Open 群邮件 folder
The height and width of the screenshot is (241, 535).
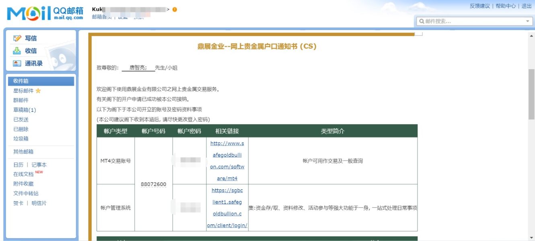coord(21,100)
